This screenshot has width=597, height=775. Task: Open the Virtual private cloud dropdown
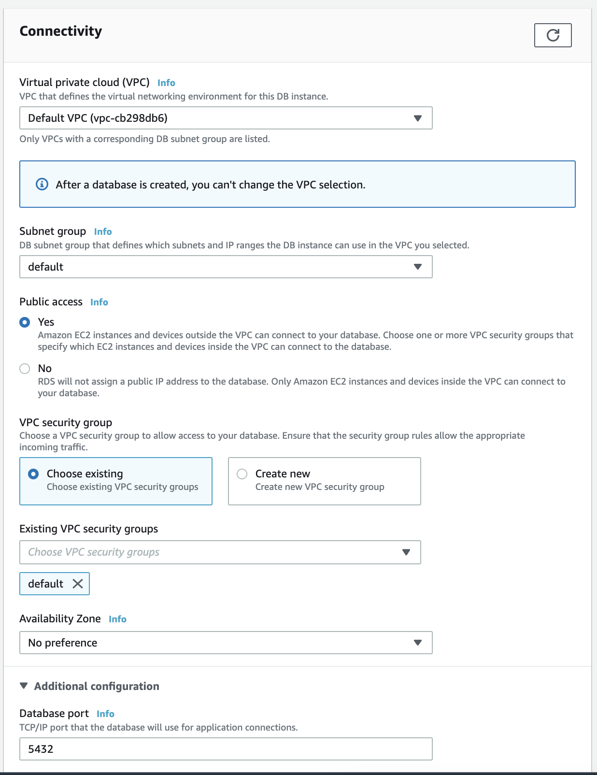coord(226,118)
